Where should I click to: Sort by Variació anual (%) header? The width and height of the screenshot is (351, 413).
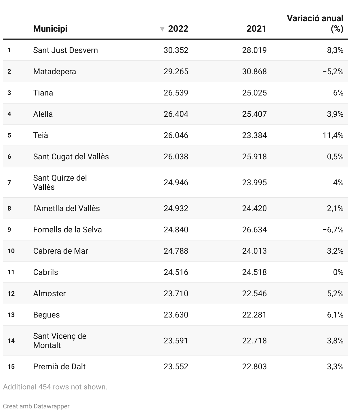pos(315,24)
